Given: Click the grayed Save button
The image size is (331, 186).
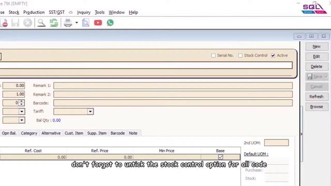Looking at the screenshot, I should pyautogui.click(x=315, y=76).
